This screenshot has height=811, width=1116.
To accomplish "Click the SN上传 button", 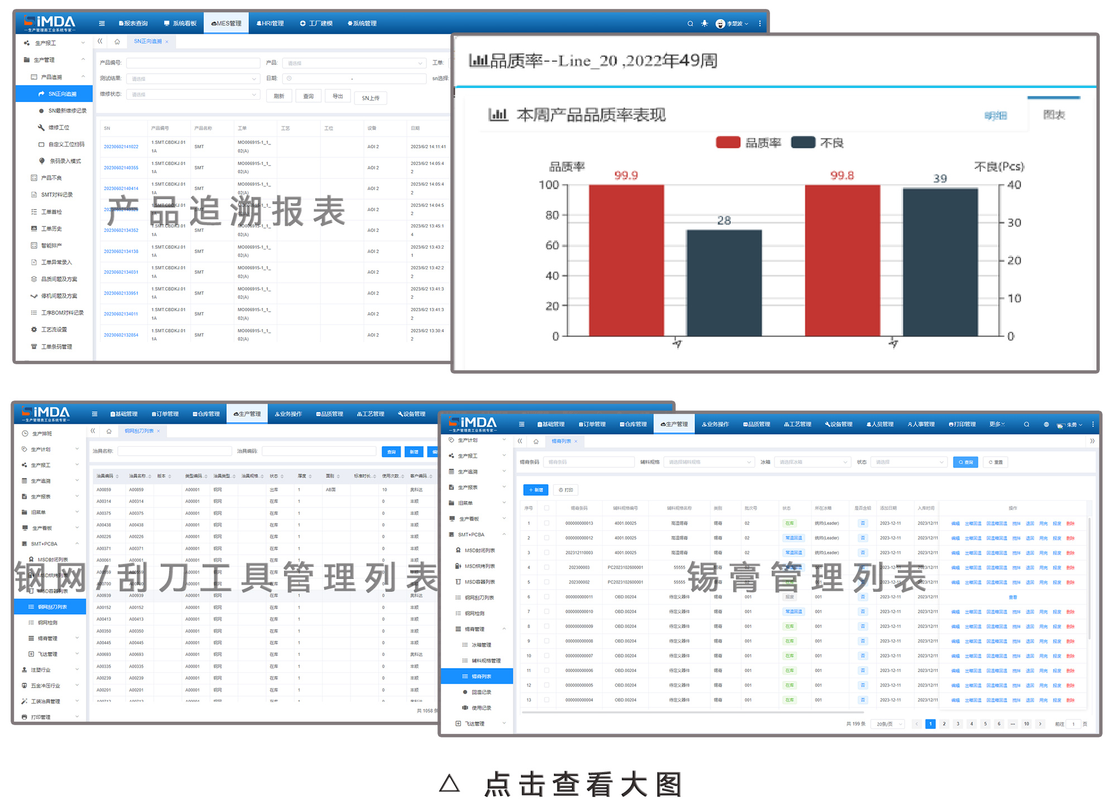I will [371, 98].
